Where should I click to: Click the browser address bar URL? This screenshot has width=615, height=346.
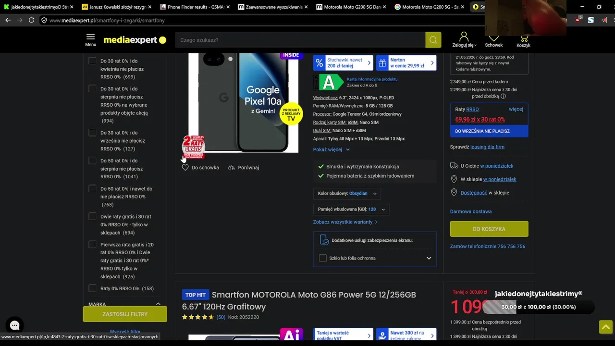coord(107,20)
